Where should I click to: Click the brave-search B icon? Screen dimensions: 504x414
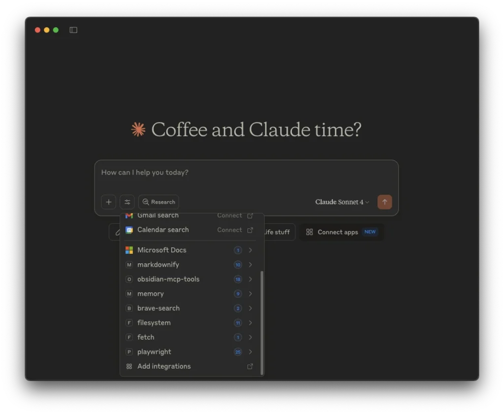129,308
